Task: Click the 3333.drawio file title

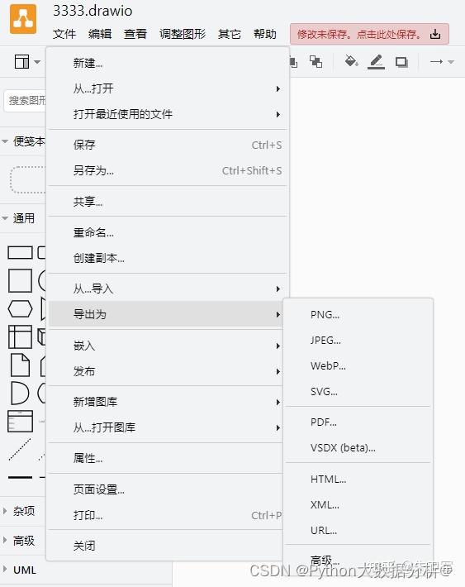Action: coord(93,11)
